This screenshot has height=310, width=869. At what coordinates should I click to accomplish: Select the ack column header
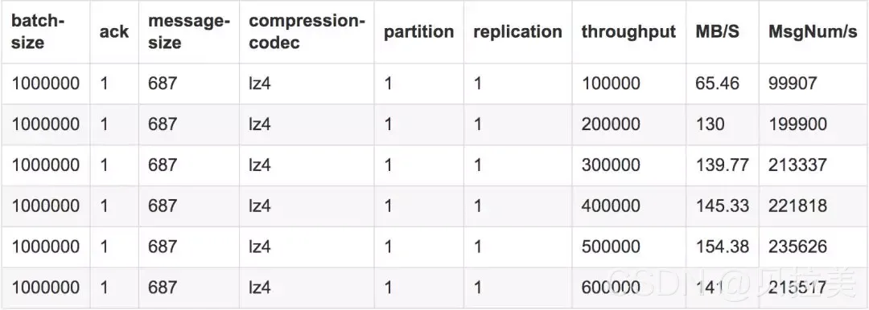114,31
